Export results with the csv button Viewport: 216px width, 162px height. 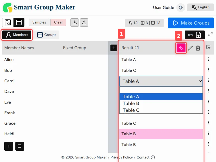(x=195, y=35)
